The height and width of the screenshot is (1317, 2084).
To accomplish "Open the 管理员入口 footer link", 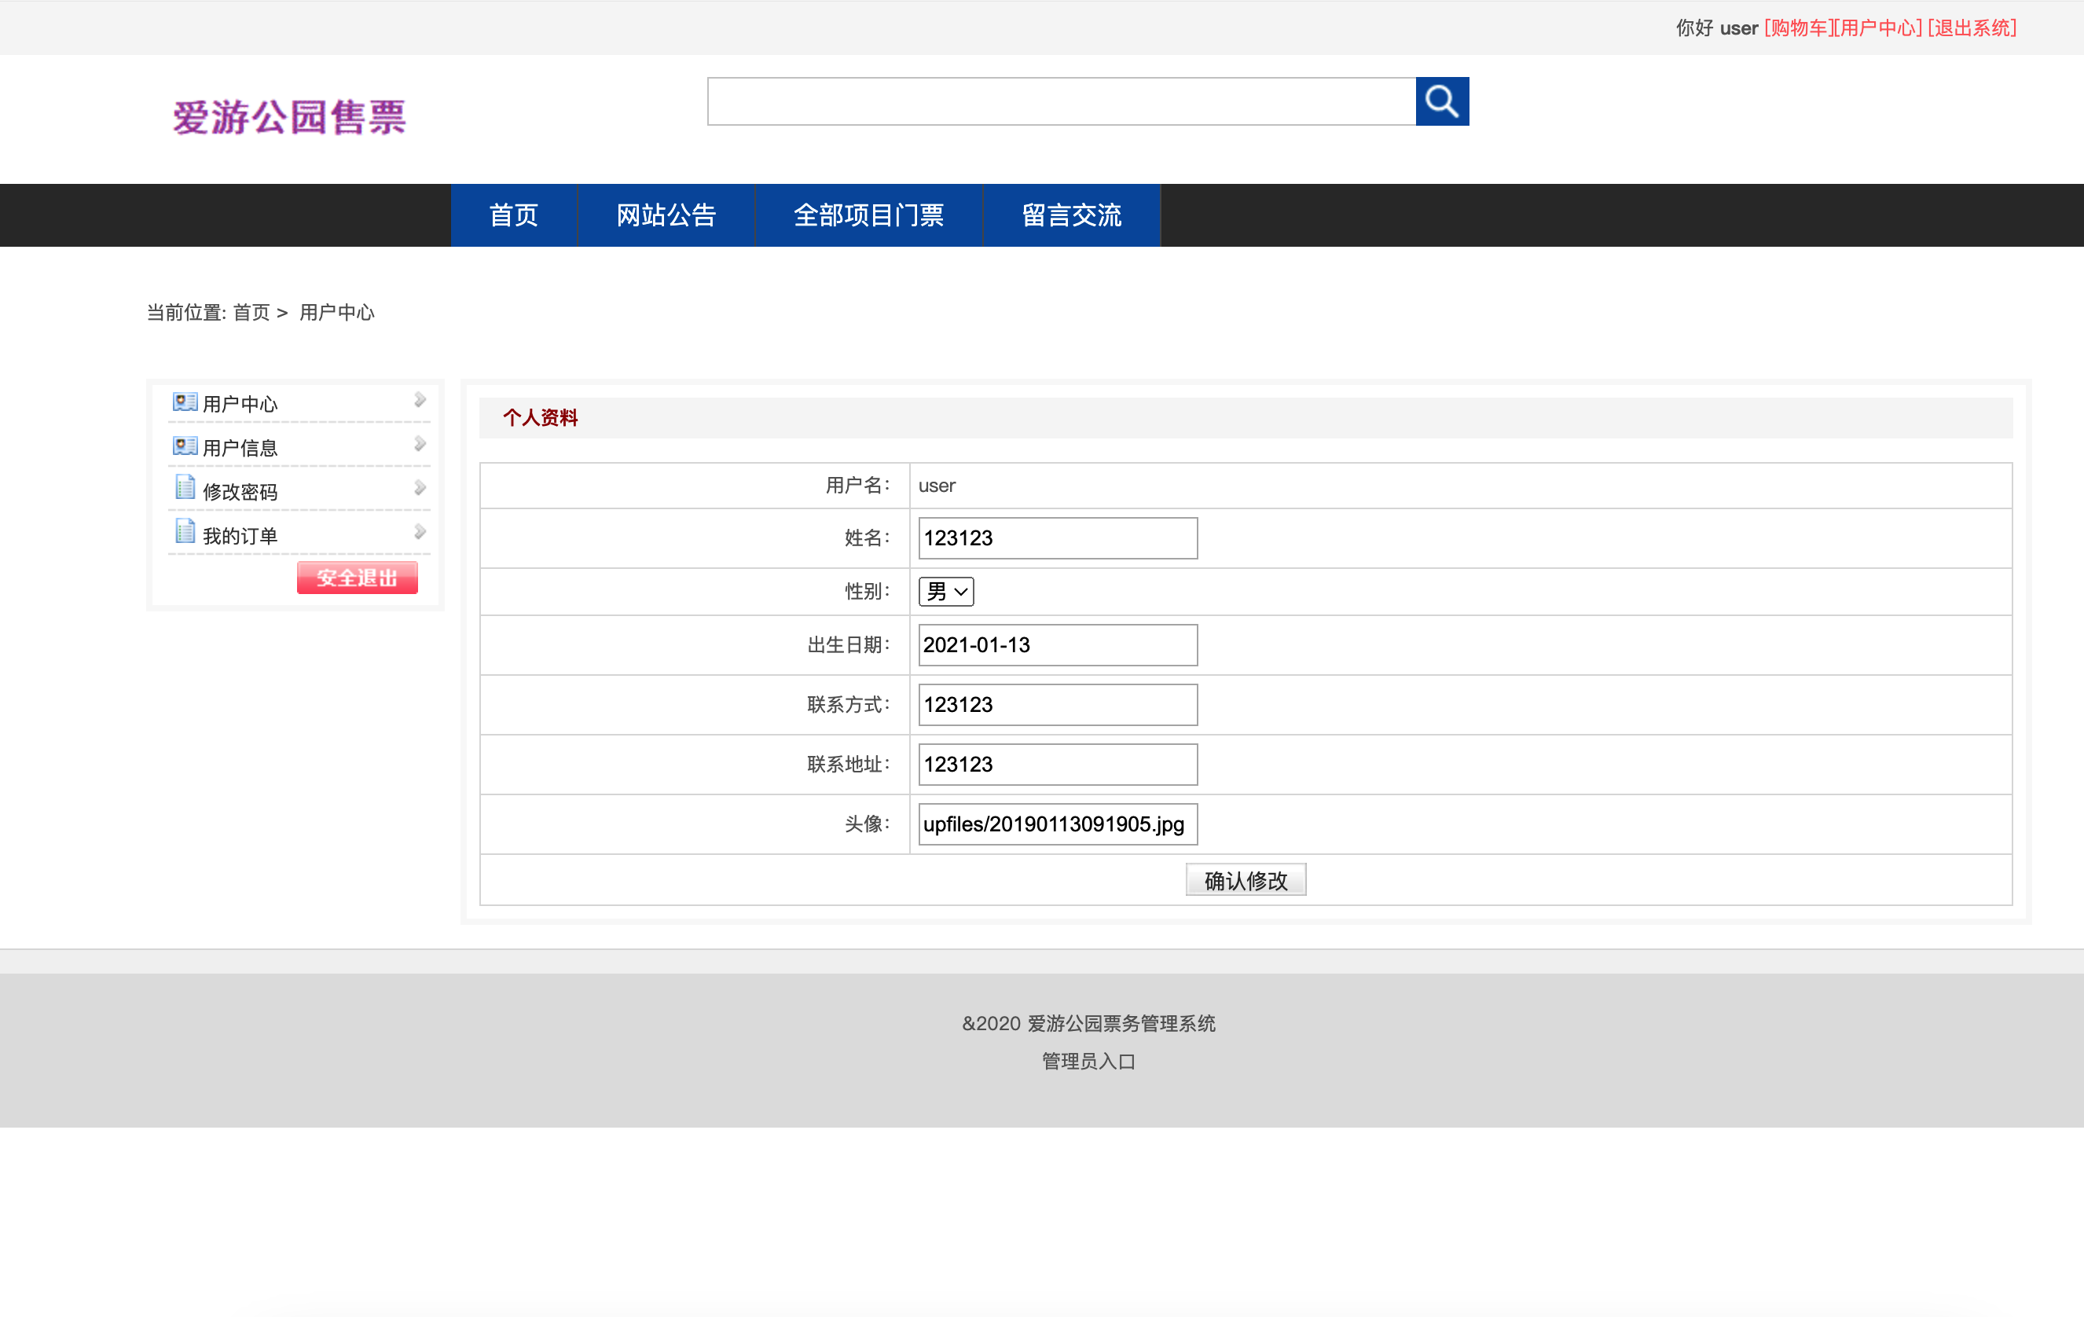I will click(1088, 1062).
